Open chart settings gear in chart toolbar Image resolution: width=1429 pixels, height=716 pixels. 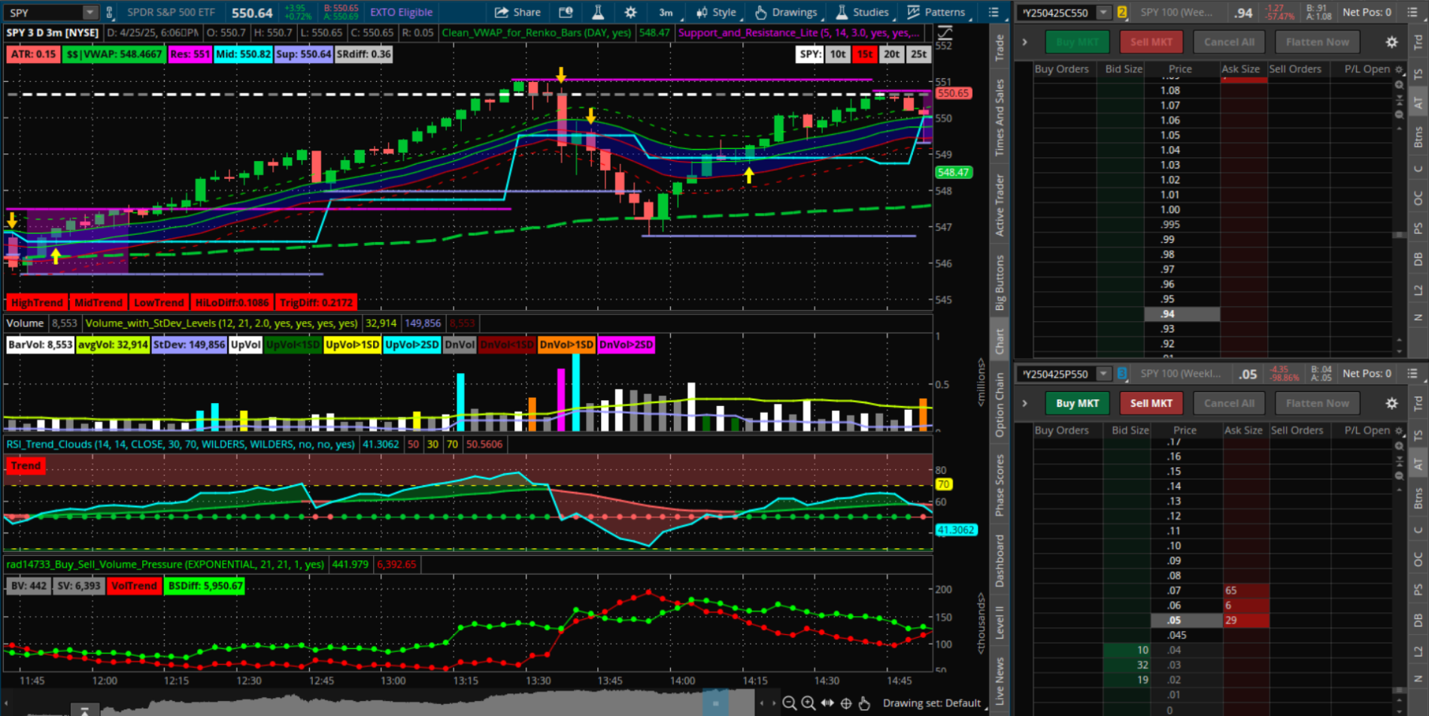click(x=630, y=12)
